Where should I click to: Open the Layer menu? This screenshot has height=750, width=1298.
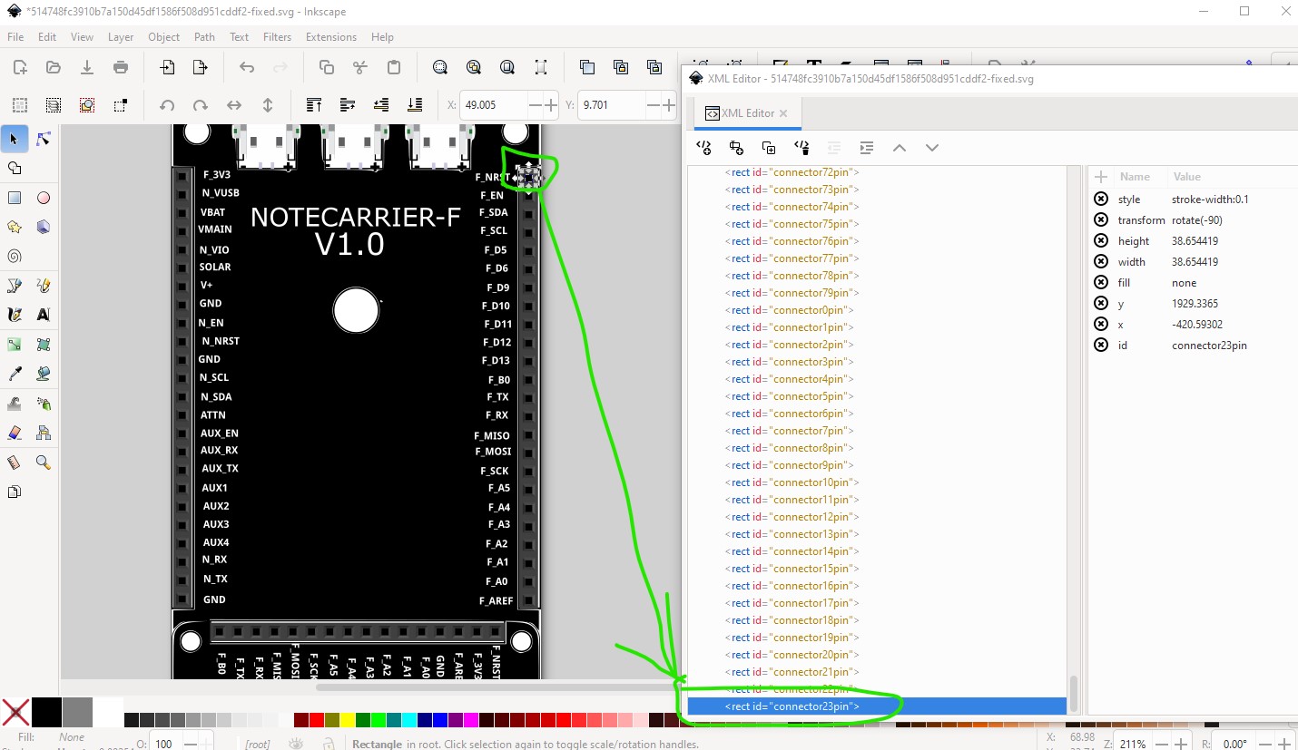[121, 37]
